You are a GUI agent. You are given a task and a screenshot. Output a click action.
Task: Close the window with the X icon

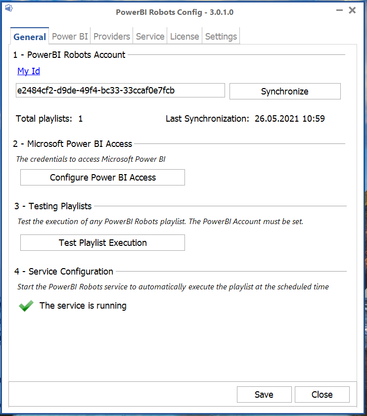click(x=352, y=10)
